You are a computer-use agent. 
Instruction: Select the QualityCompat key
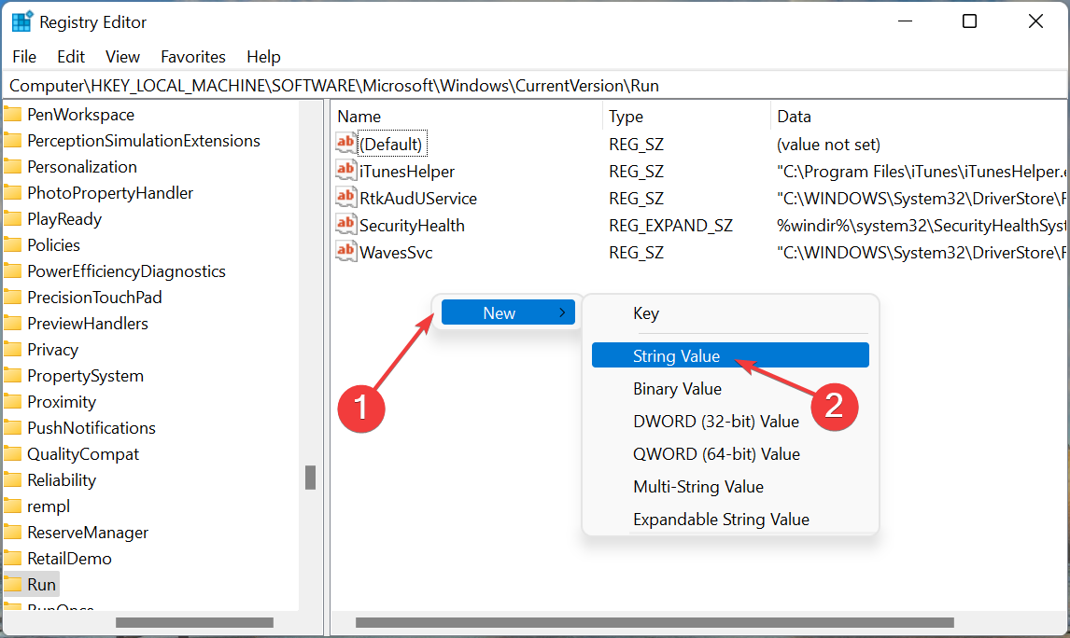82,454
